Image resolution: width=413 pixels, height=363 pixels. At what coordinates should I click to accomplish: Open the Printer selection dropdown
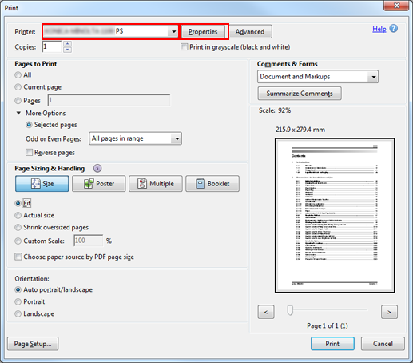(x=110, y=31)
